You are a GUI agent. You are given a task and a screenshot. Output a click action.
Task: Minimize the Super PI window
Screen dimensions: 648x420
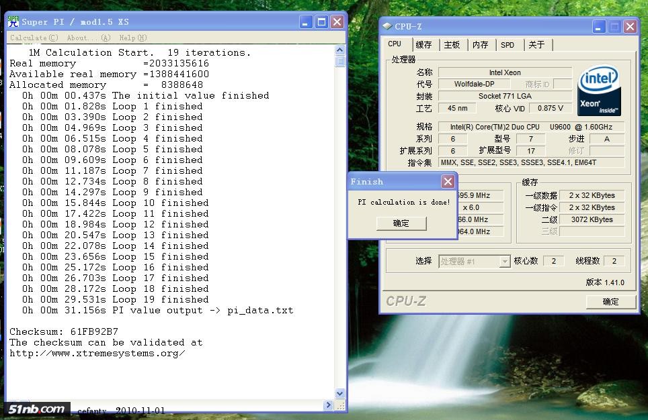click(x=305, y=22)
